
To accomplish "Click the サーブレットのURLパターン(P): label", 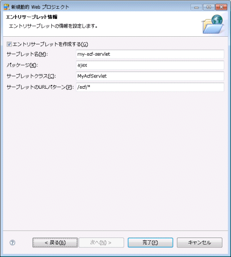I will 40,87.
